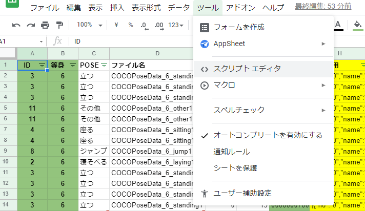
Task: Select row 9 header
Action: click(9, 151)
